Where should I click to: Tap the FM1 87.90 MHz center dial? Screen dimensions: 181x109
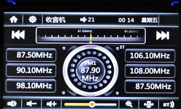click(91, 71)
